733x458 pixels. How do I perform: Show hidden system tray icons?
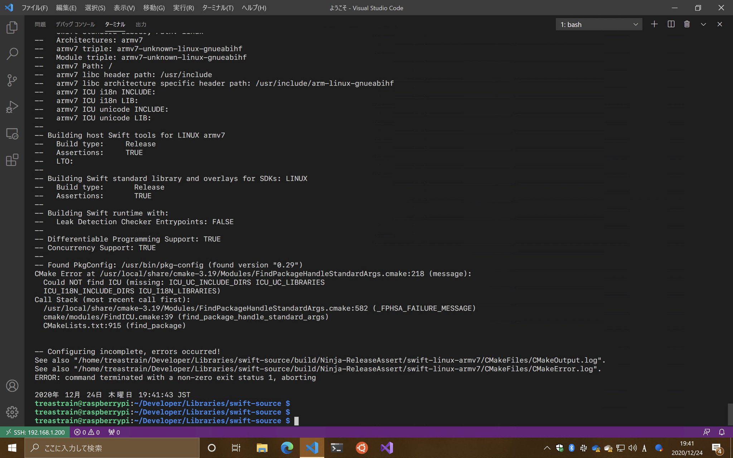(547, 448)
